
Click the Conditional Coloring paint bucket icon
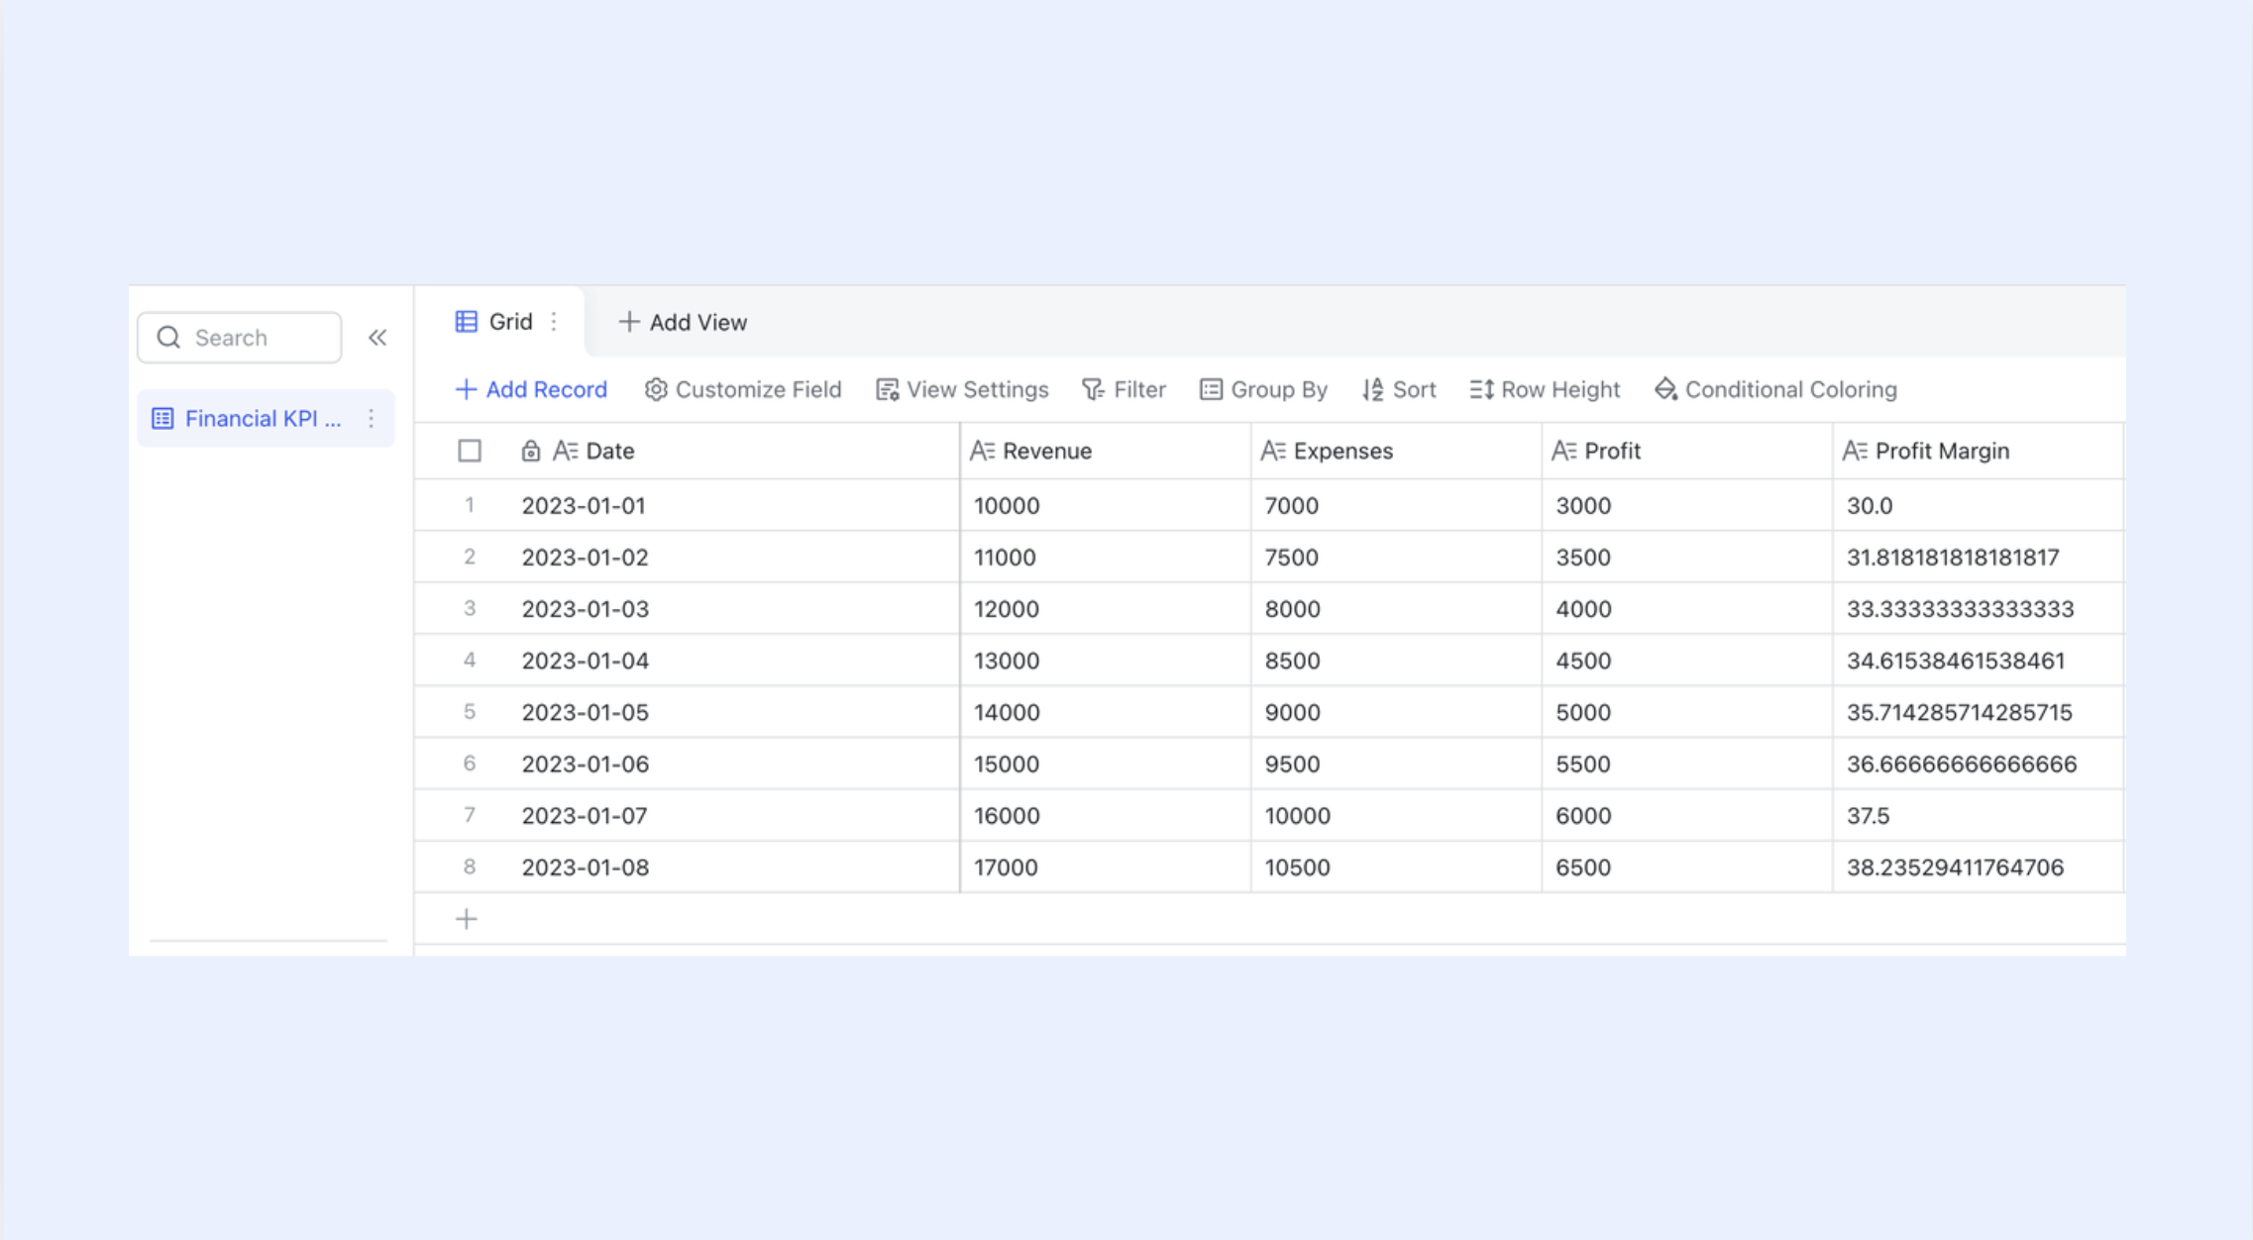point(1665,389)
